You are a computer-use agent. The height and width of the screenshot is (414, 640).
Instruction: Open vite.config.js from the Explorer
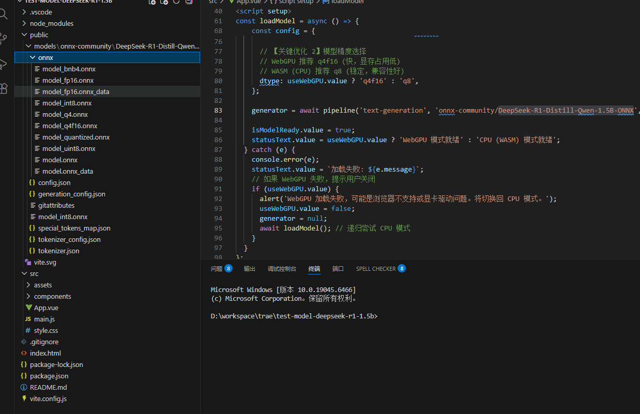[x=48, y=398]
